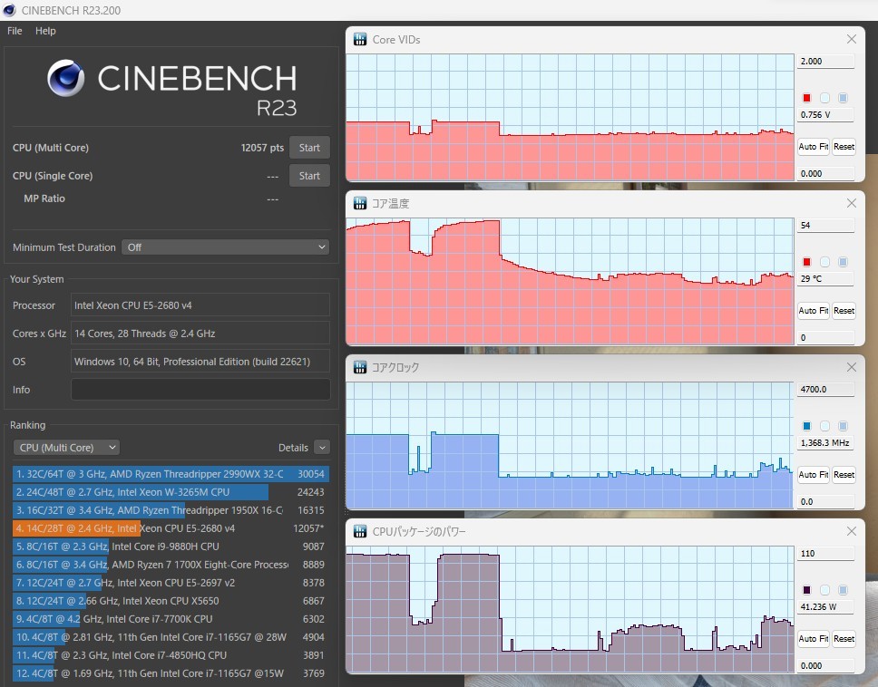Click the 41.236 W package power readout
This screenshot has width=878, height=687.
(x=825, y=606)
